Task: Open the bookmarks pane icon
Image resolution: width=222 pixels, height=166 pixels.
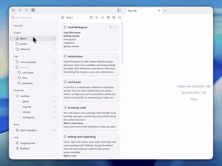Action: click(26, 10)
